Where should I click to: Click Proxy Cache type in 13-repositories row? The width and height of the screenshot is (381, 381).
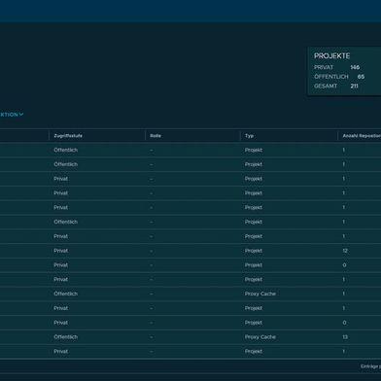coord(260,337)
